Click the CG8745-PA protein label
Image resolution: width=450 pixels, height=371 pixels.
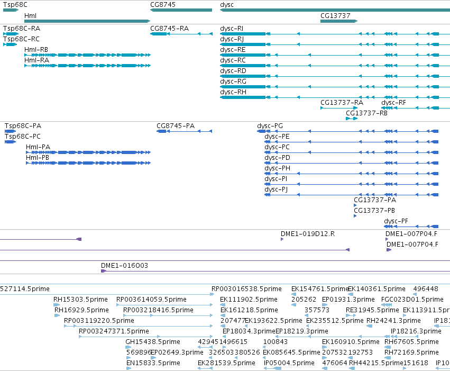pyautogui.click(x=176, y=126)
